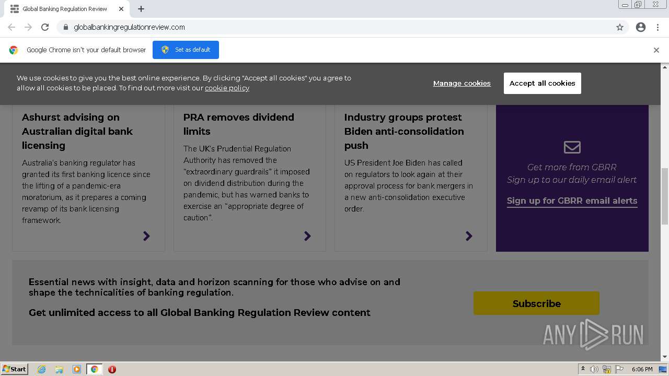
Task: Bookmark this page with the star icon
Action: (620, 27)
